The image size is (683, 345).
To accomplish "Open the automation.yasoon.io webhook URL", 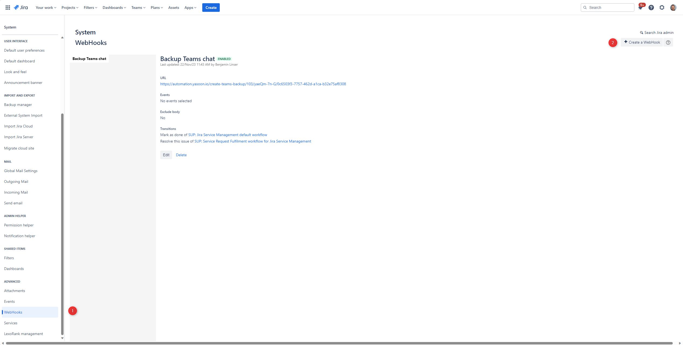I will coord(253,84).
